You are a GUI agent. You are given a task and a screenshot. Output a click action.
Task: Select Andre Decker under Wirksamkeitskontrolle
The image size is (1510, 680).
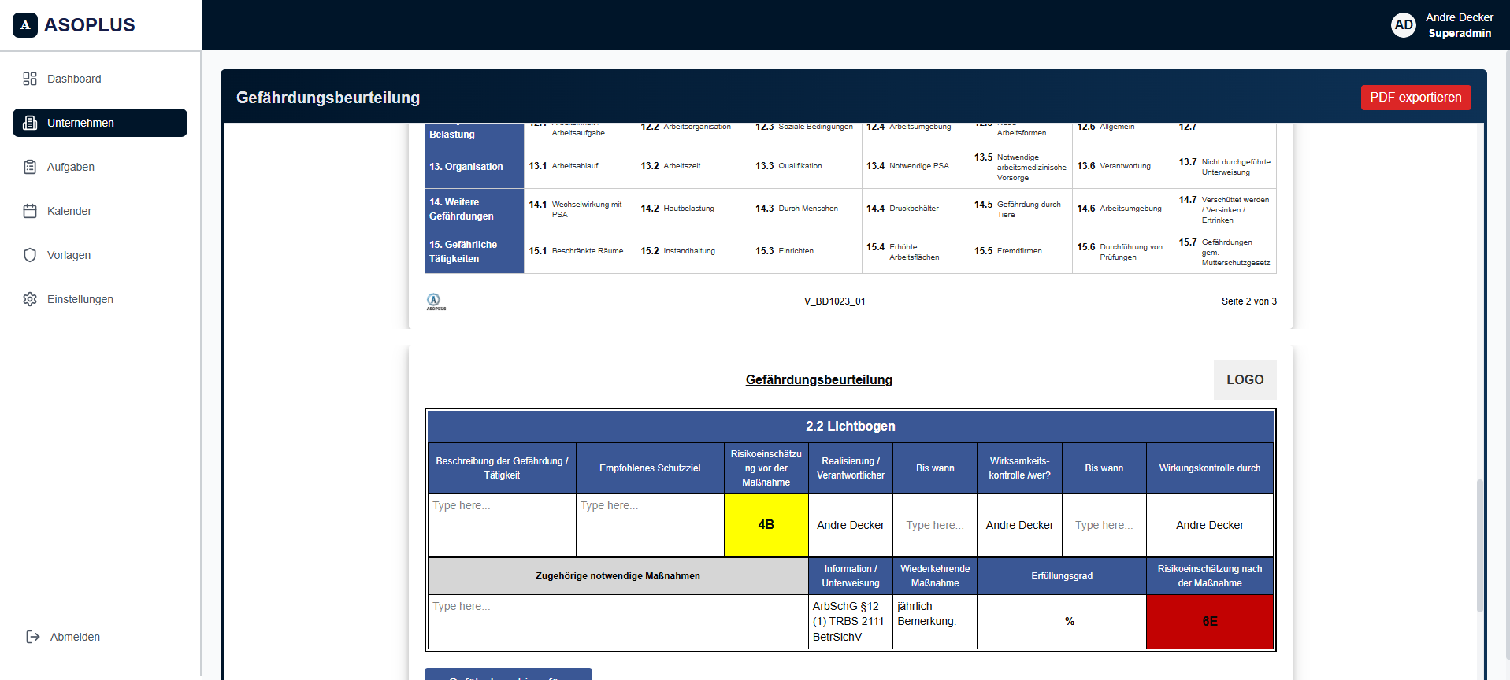point(1019,525)
